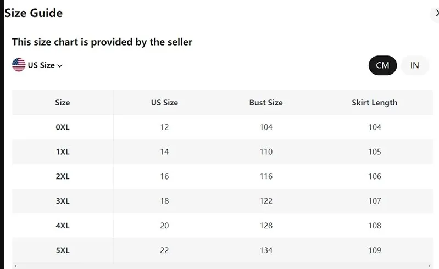This screenshot has height=269, width=439.
Task: Click the Bust Size column header
Action: coord(266,102)
